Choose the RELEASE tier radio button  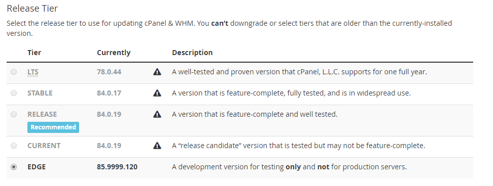[x=14, y=114]
